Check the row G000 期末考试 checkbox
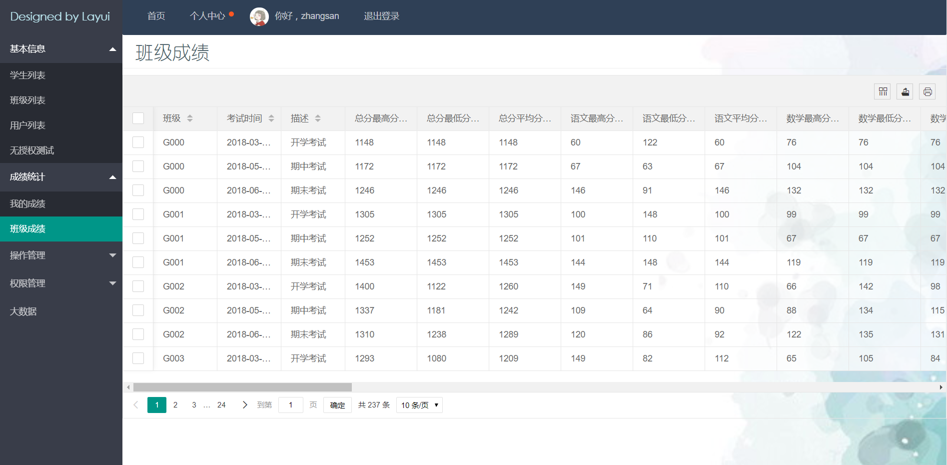The image size is (947, 465). [x=138, y=190]
